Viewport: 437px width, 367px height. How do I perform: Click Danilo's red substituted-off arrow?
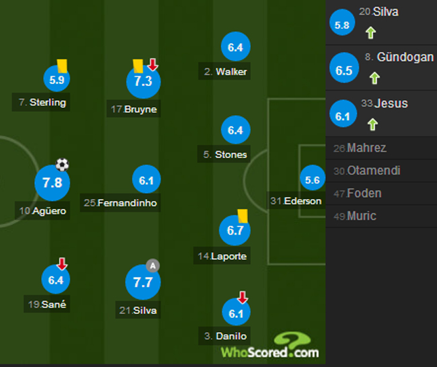click(x=243, y=297)
